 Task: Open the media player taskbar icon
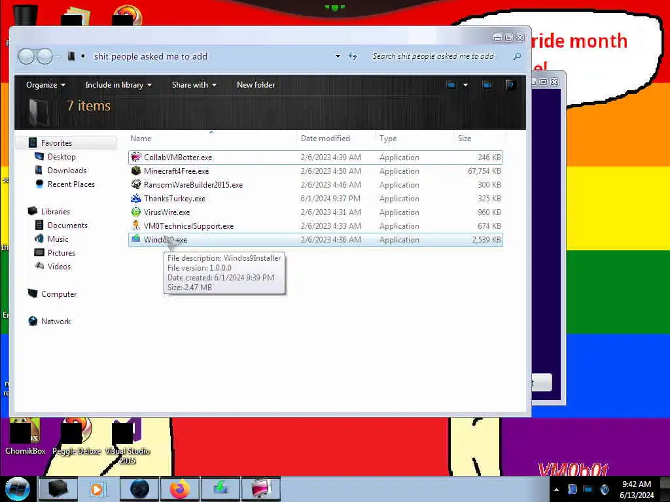(x=97, y=489)
